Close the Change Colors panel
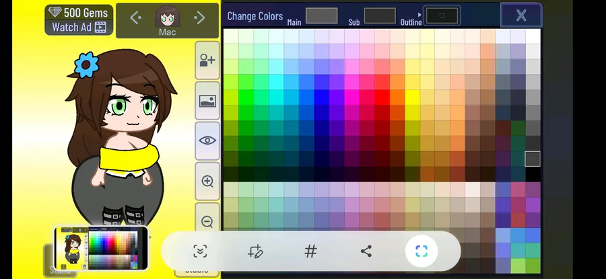Viewport: 606px width, 279px height. click(521, 15)
